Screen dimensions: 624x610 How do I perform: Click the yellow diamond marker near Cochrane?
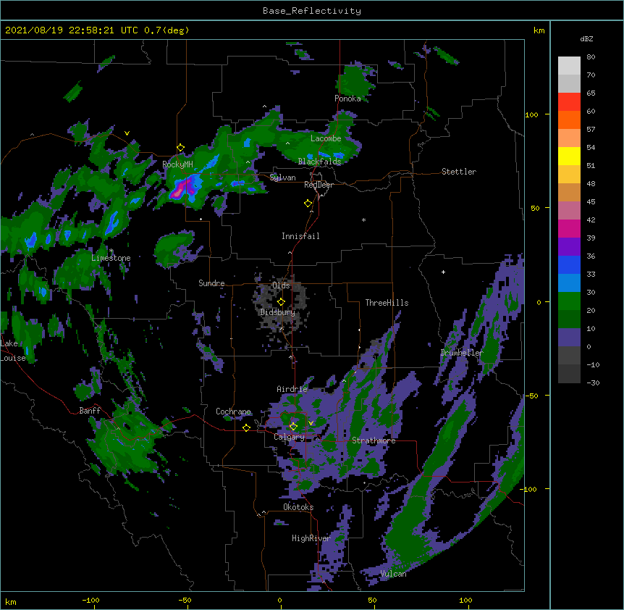[x=246, y=427]
